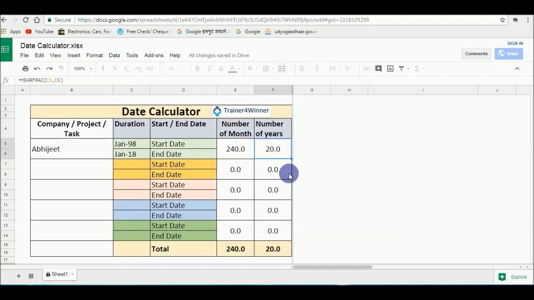Click the Sheets home logo icon

tap(5, 50)
